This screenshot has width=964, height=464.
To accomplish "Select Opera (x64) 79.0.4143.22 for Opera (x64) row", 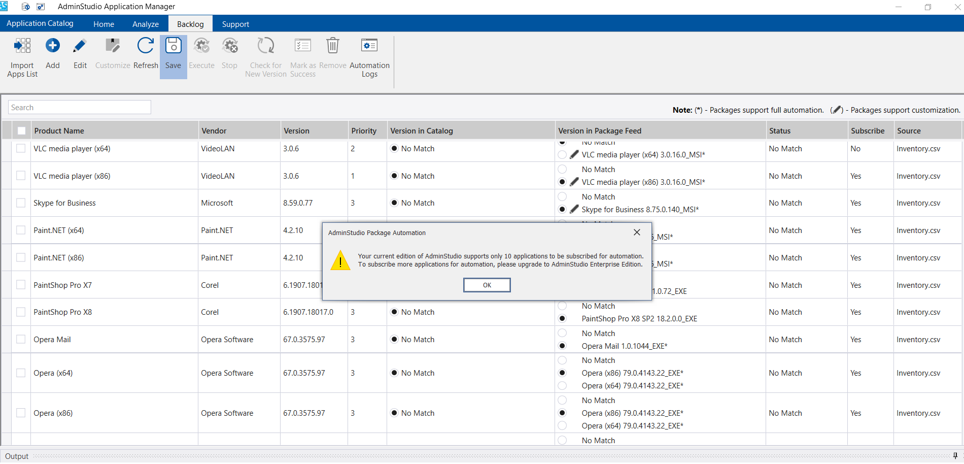I will pyautogui.click(x=562, y=386).
